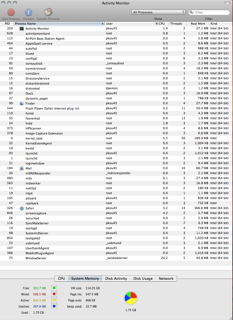Select the mDNSResponder process row
Viewport: 233px width, 320px height.
116,173
